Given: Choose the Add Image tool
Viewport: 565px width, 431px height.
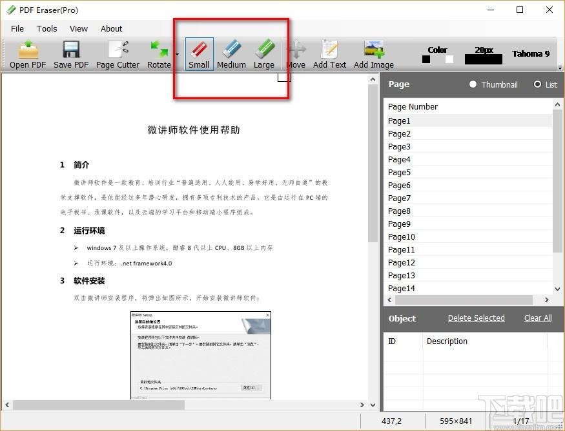Looking at the screenshot, I should [374, 54].
